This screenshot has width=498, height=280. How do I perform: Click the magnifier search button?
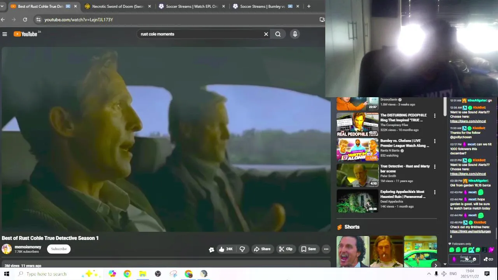(278, 34)
